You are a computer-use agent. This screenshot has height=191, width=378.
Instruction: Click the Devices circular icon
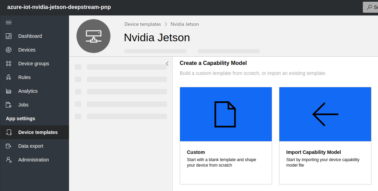point(9,50)
